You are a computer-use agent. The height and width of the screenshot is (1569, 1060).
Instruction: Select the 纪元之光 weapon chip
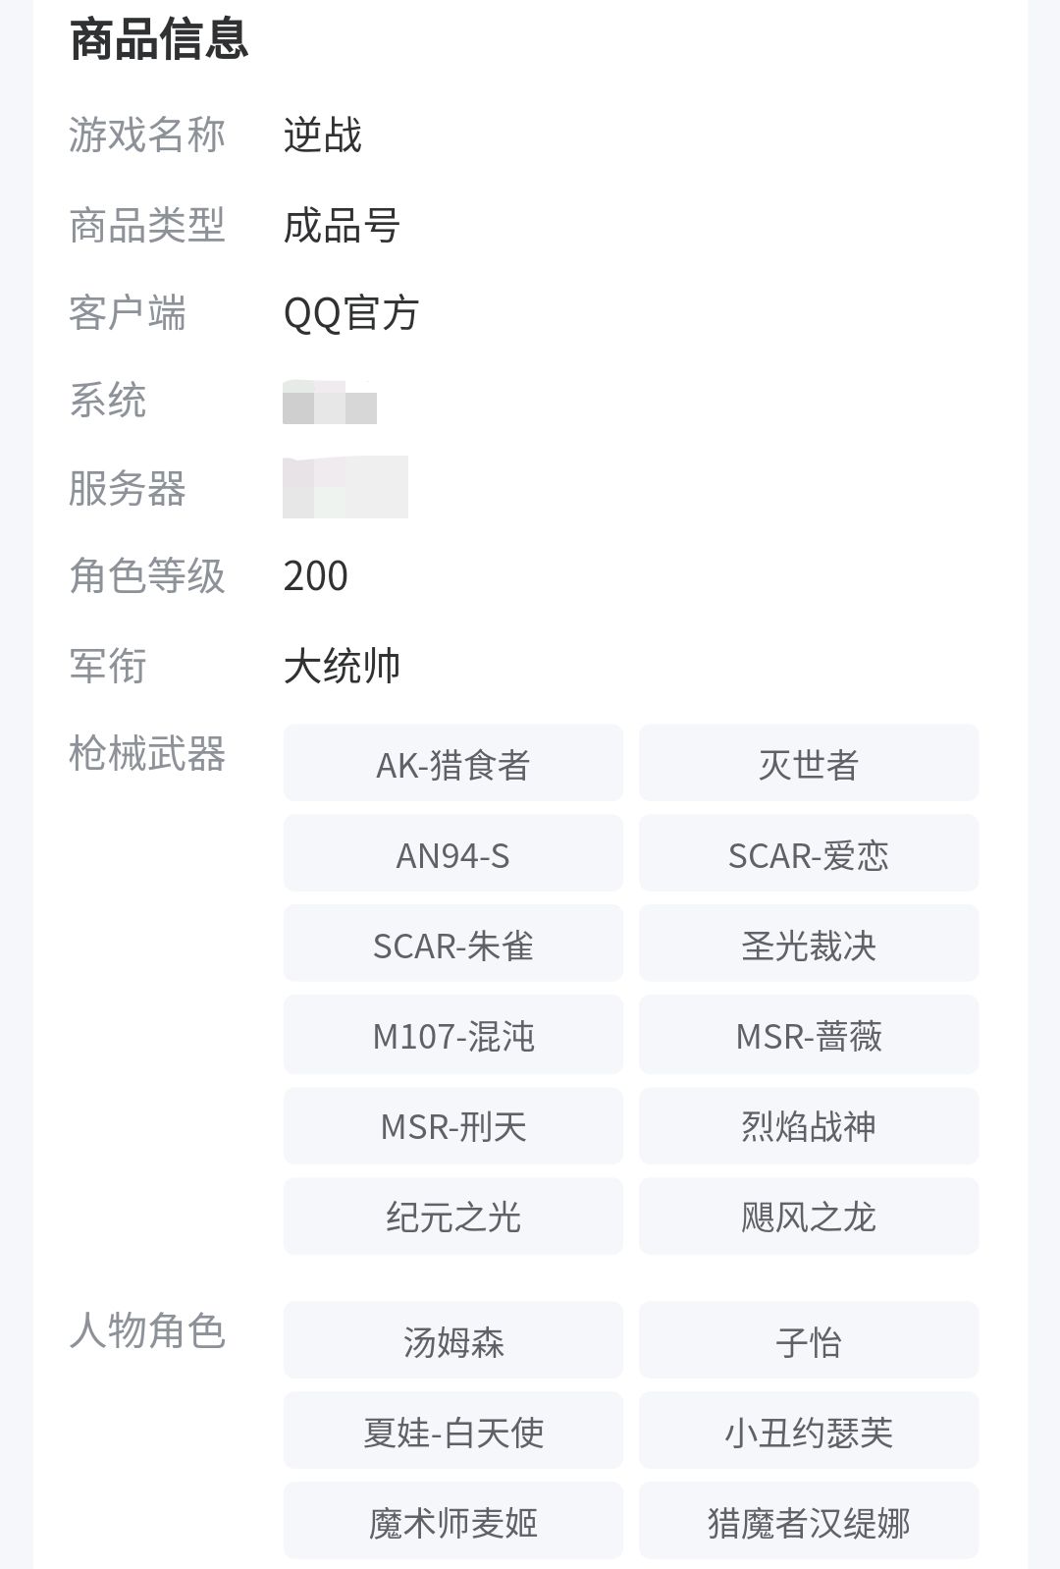(452, 1217)
